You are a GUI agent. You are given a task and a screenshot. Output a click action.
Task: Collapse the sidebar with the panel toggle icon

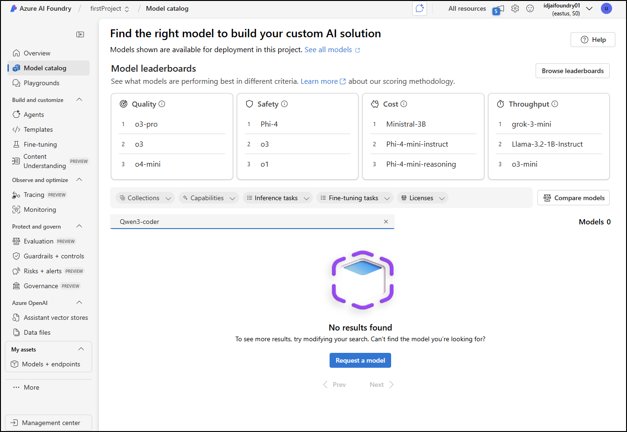(80, 34)
